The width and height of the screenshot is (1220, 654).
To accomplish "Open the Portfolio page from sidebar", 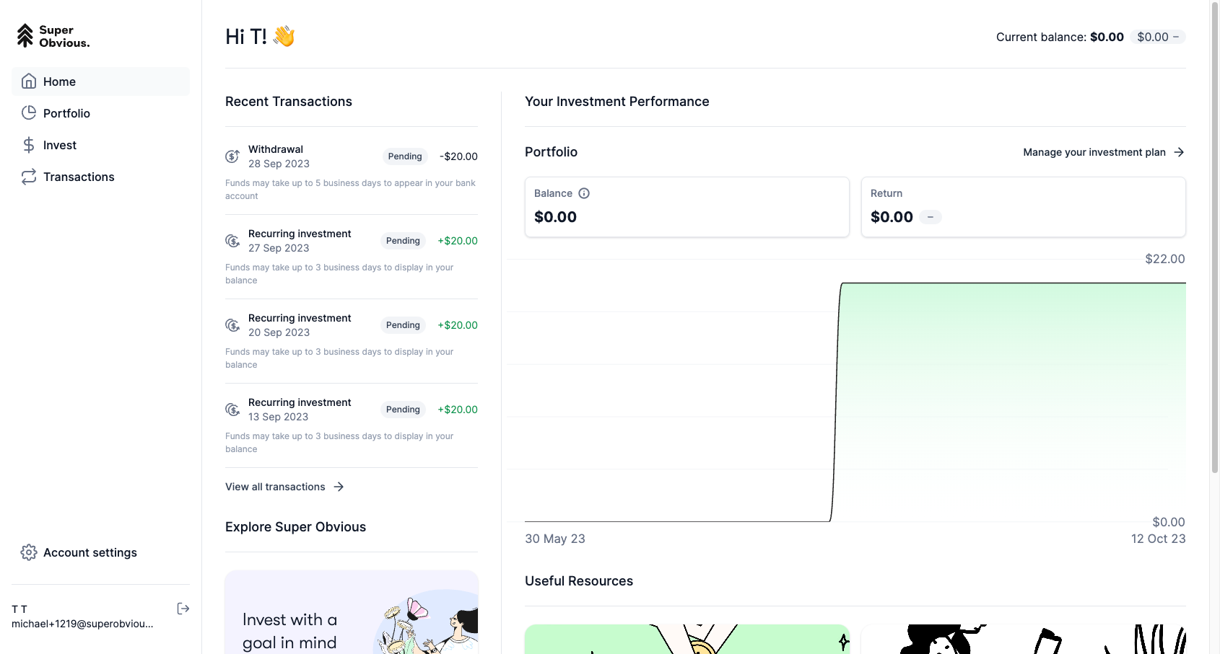I will pos(100,113).
